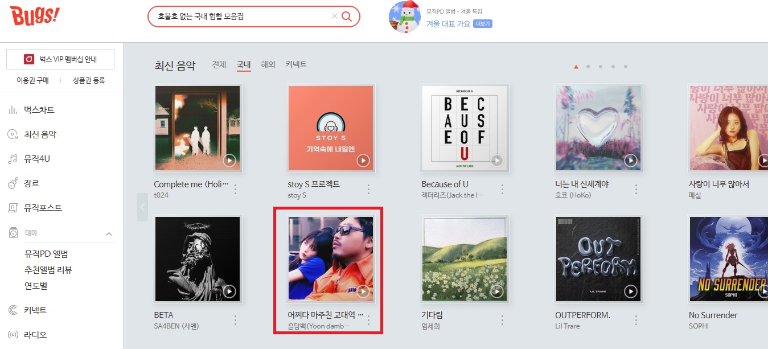Open the No Surrender album title
The width and height of the screenshot is (768, 349).
point(713,315)
